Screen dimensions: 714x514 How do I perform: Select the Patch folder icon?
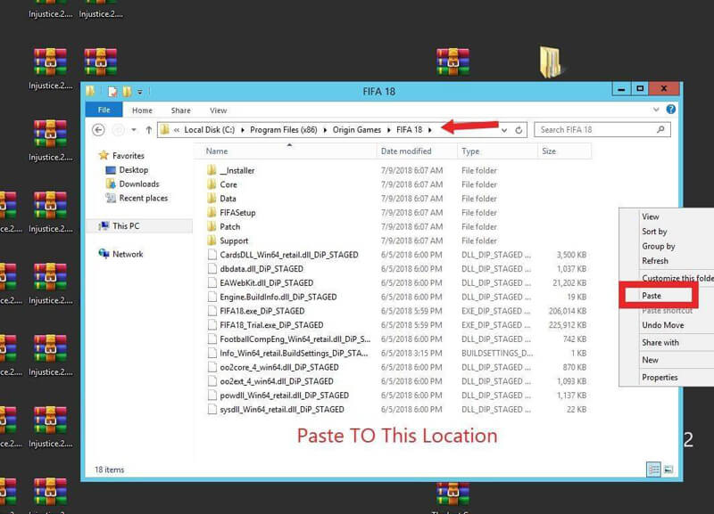point(212,227)
